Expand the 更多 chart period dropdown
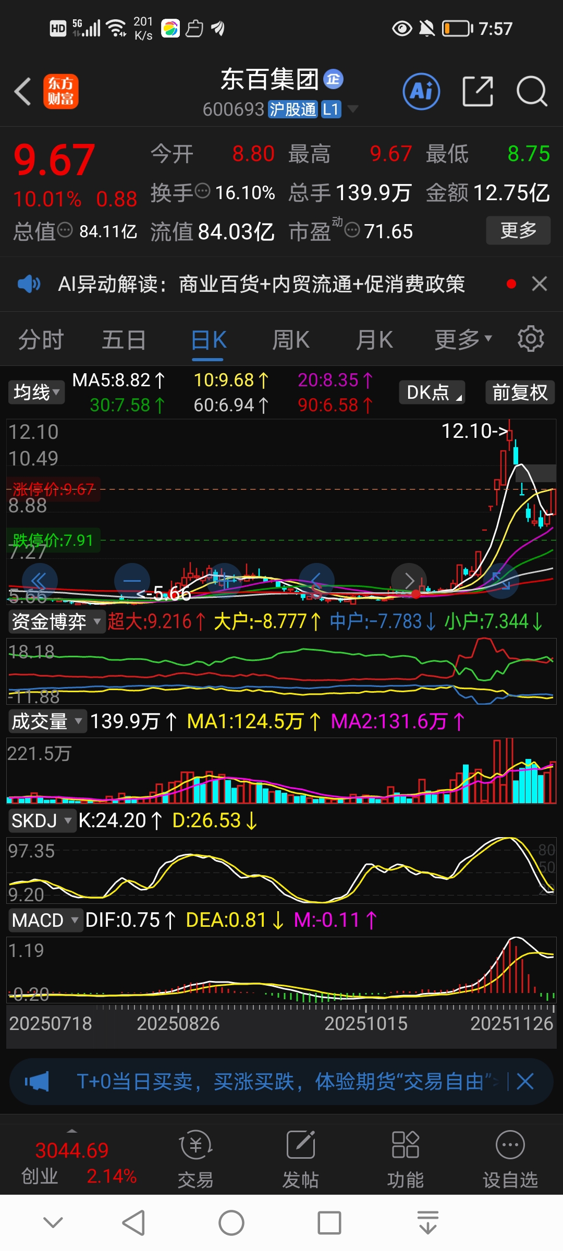This screenshot has height=1251, width=563. [x=463, y=339]
